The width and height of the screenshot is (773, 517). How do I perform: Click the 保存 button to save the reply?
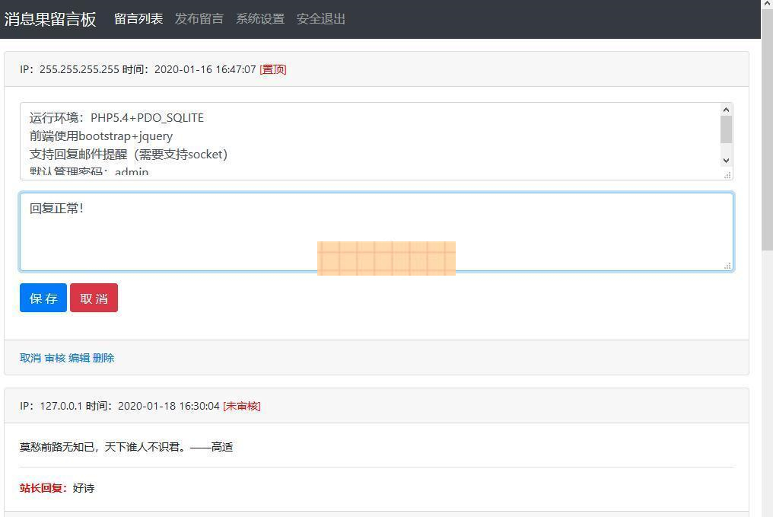(43, 298)
